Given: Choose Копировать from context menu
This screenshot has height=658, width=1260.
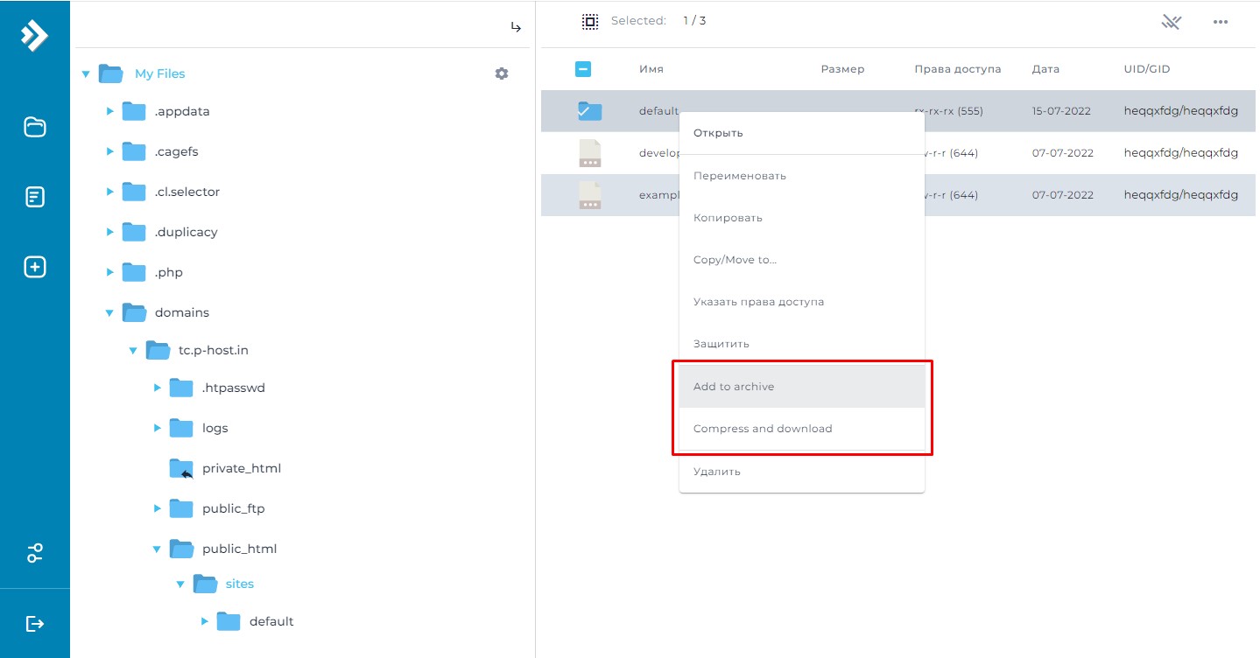Looking at the screenshot, I should 802,218.
